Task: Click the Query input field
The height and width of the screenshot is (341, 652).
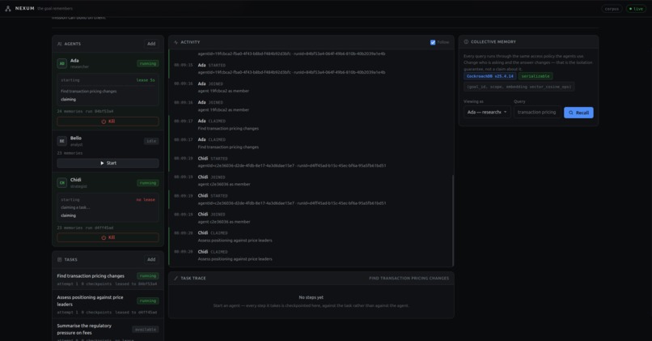Action: [x=537, y=112]
